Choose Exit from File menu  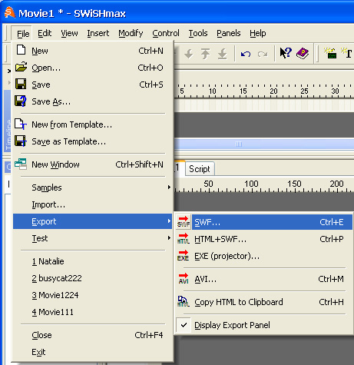coord(92,352)
